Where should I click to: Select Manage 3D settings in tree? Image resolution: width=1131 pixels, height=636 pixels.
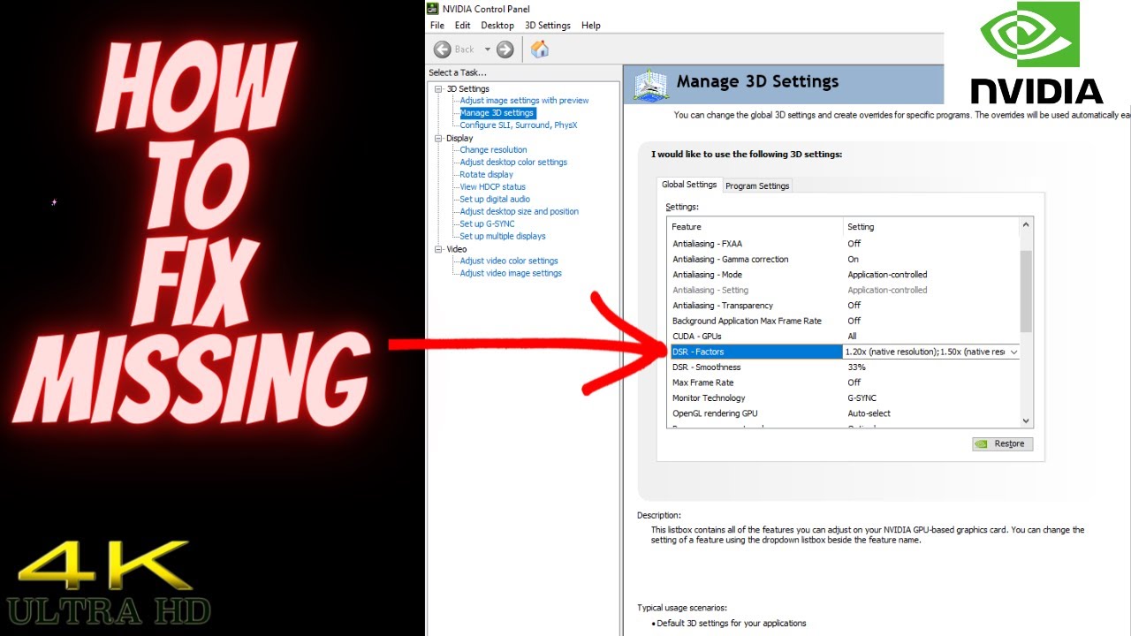click(x=497, y=113)
